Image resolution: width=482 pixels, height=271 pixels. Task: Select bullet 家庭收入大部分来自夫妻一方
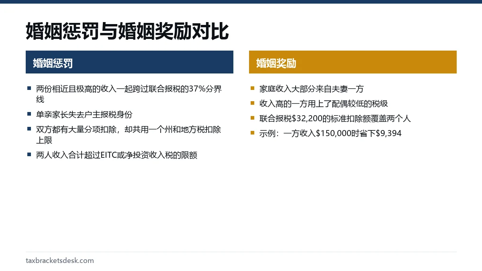pos(311,89)
